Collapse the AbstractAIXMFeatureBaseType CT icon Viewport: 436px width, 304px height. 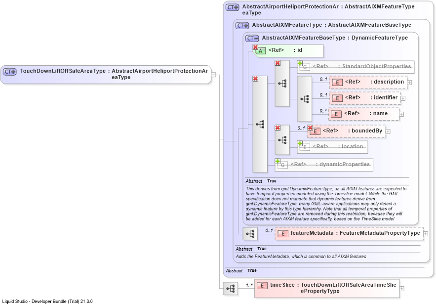[x=252, y=39]
